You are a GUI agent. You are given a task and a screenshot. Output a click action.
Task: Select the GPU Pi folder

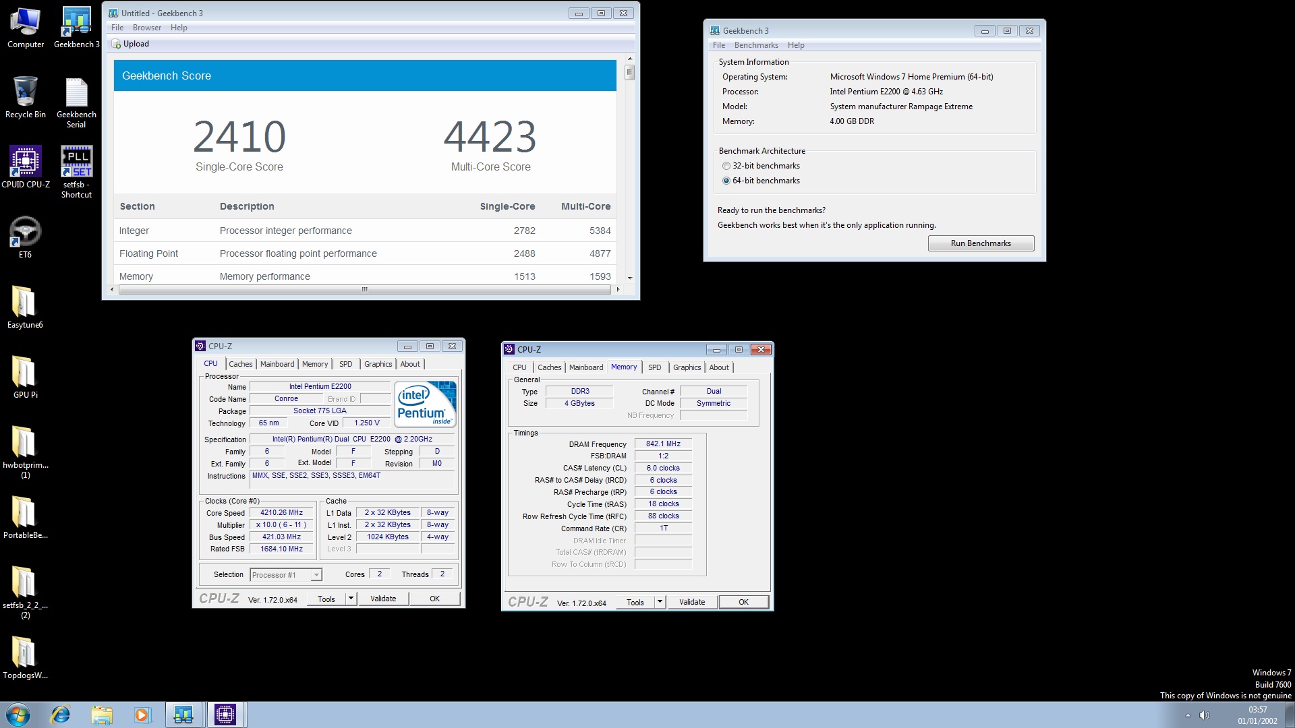tap(25, 377)
